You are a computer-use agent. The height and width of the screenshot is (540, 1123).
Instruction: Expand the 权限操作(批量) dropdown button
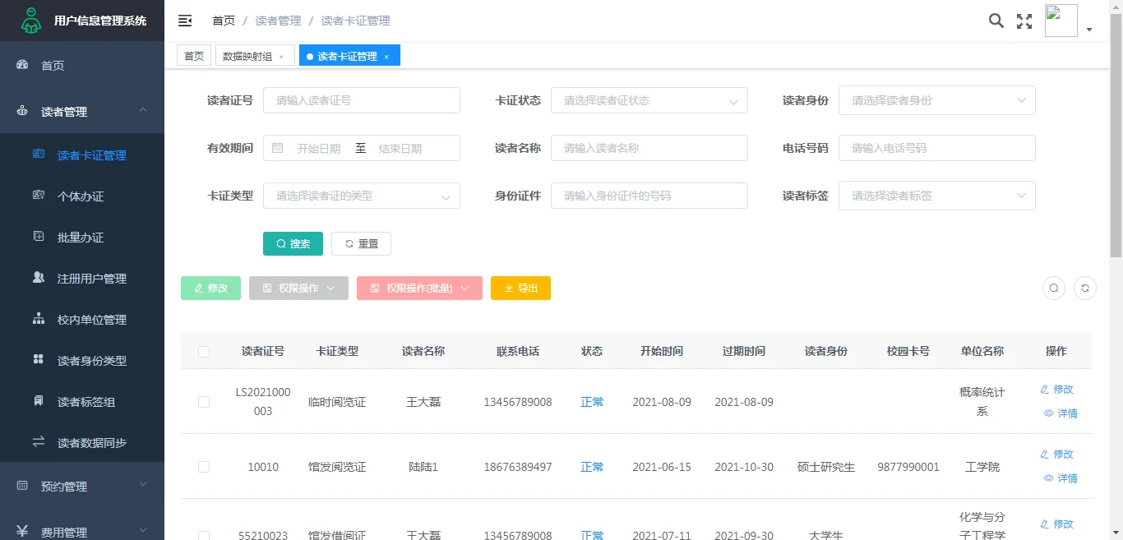[419, 288]
